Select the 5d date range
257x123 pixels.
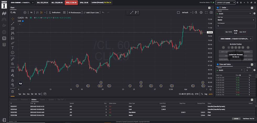pyautogui.click(x=32, y=94)
